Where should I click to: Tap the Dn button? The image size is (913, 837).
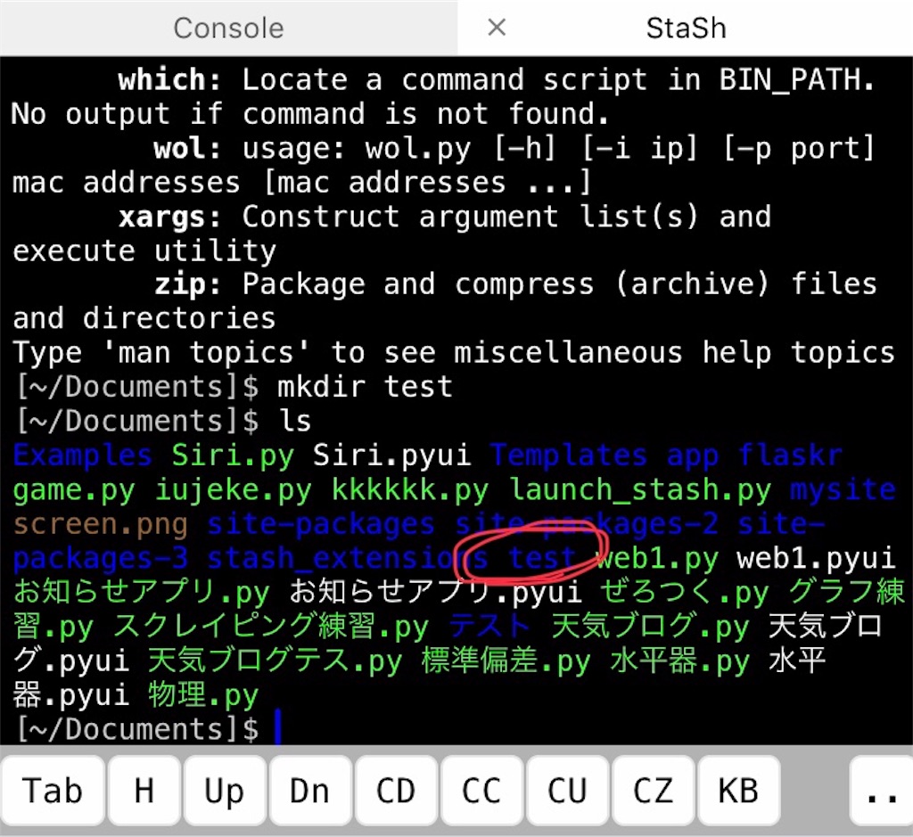309,791
